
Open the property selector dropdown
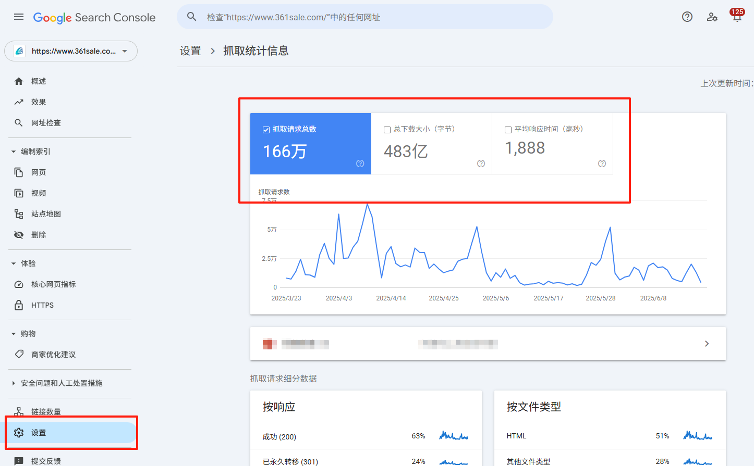click(71, 51)
